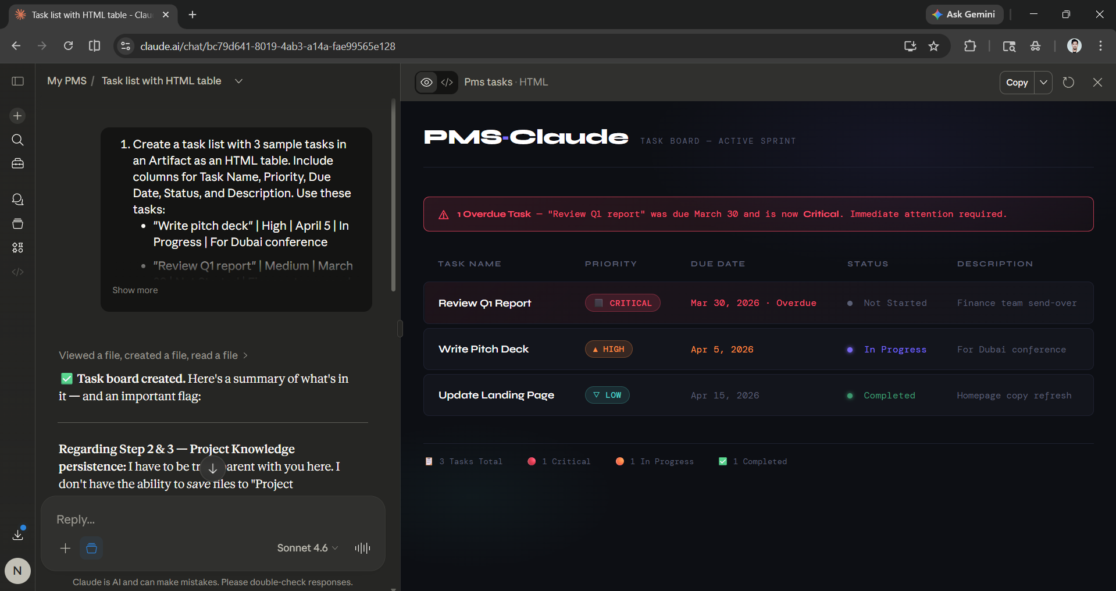The image size is (1116, 591).
Task: Select the "Task list with HTML table" browser tab
Action: point(92,15)
